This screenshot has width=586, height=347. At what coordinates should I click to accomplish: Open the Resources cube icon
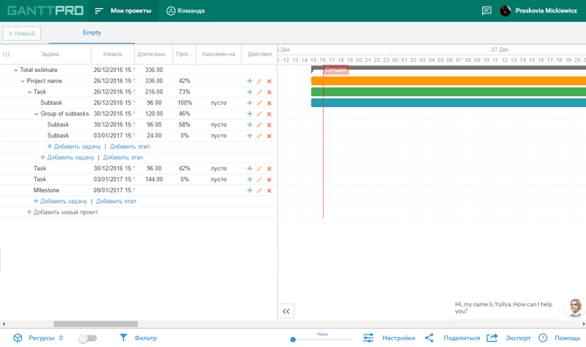(x=18, y=338)
